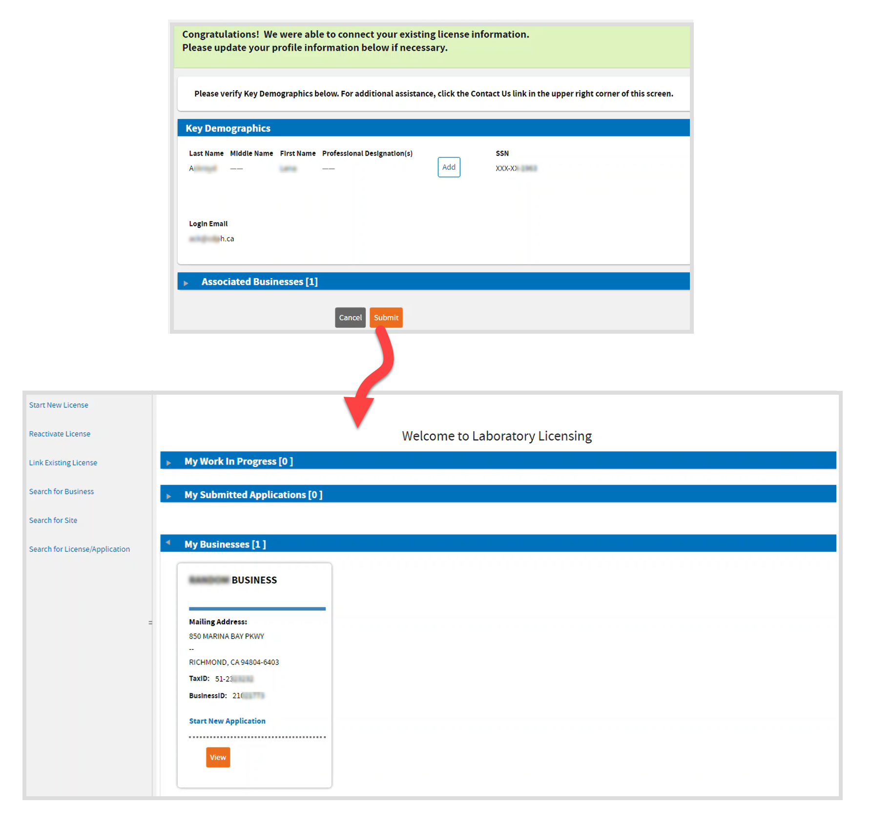
Task: Select Link Existing License in sidebar
Action: pyautogui.click(x=63, y=463)
